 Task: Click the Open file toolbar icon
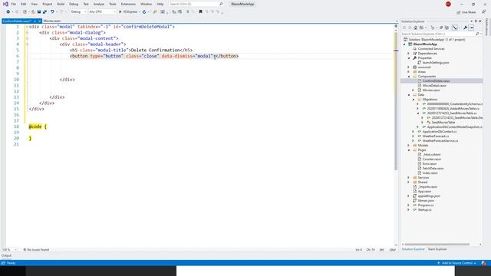[33, 12]
